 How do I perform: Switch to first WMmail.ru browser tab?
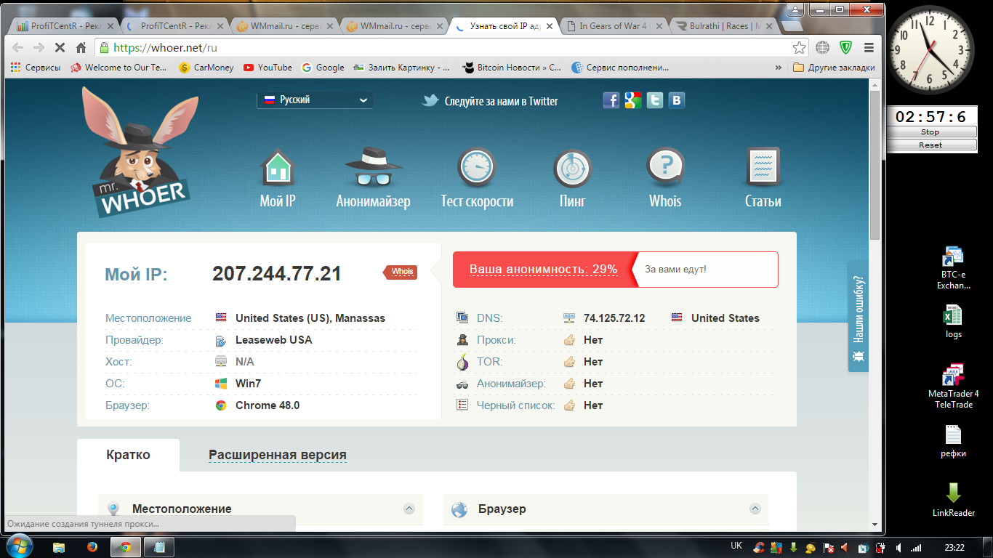click(284, 26)
